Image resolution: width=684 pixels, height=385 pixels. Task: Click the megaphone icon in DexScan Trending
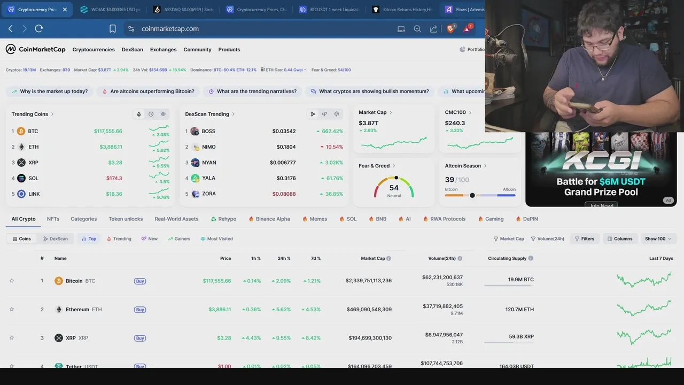pyautogui.click(x=324, y=114)
